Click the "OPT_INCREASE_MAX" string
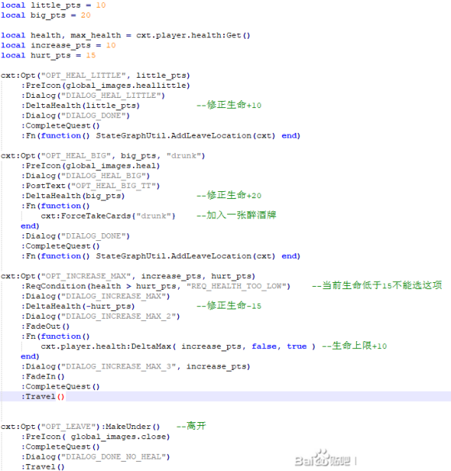The height and width of the screenshot is (471, 451). [x=86, y=276]
